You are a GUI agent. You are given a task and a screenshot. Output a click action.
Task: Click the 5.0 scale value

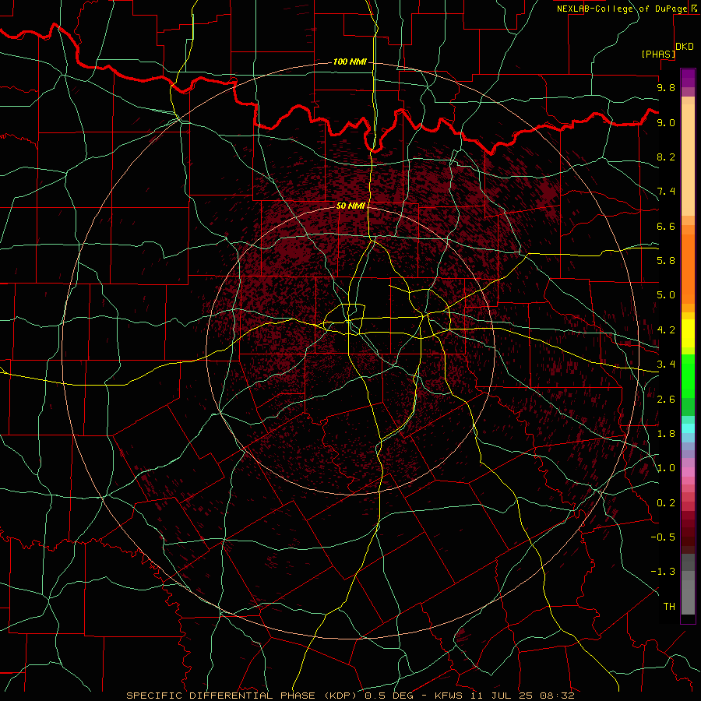tap(666, 295)
